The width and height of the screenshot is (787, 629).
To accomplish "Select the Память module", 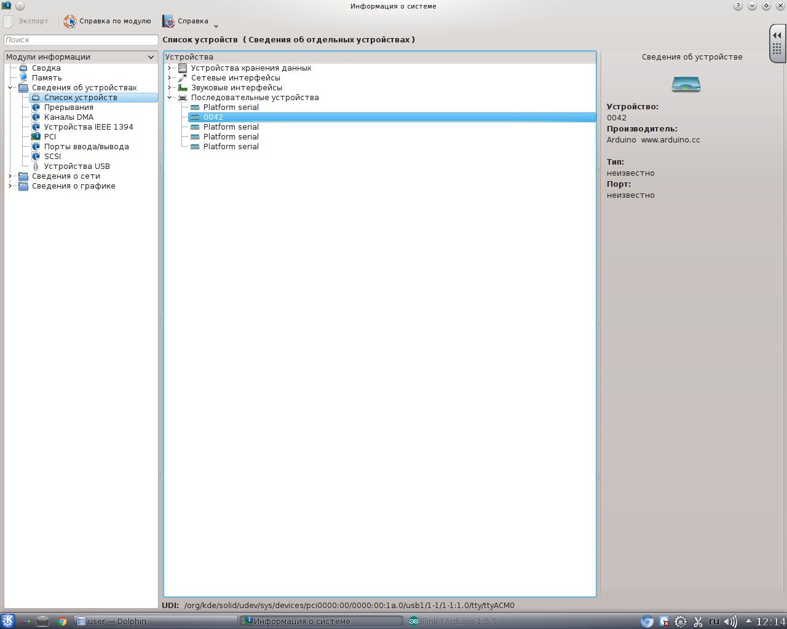I will pyautogui.click(x=47, y=78).
